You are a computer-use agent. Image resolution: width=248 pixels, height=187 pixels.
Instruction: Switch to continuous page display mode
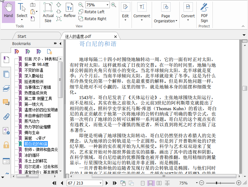151,183
